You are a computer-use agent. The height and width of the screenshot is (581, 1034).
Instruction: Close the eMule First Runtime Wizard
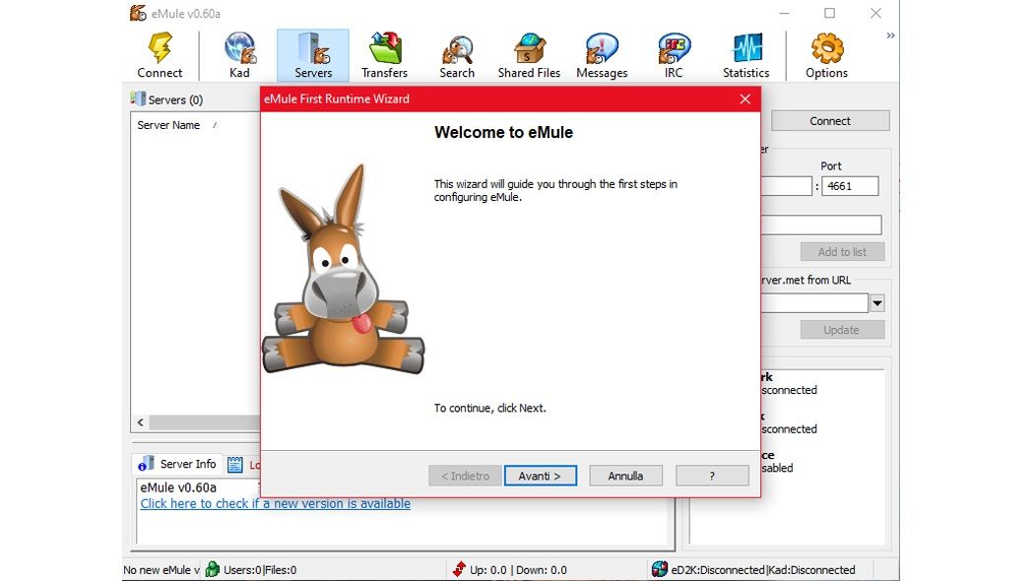[x=745, y=98]
